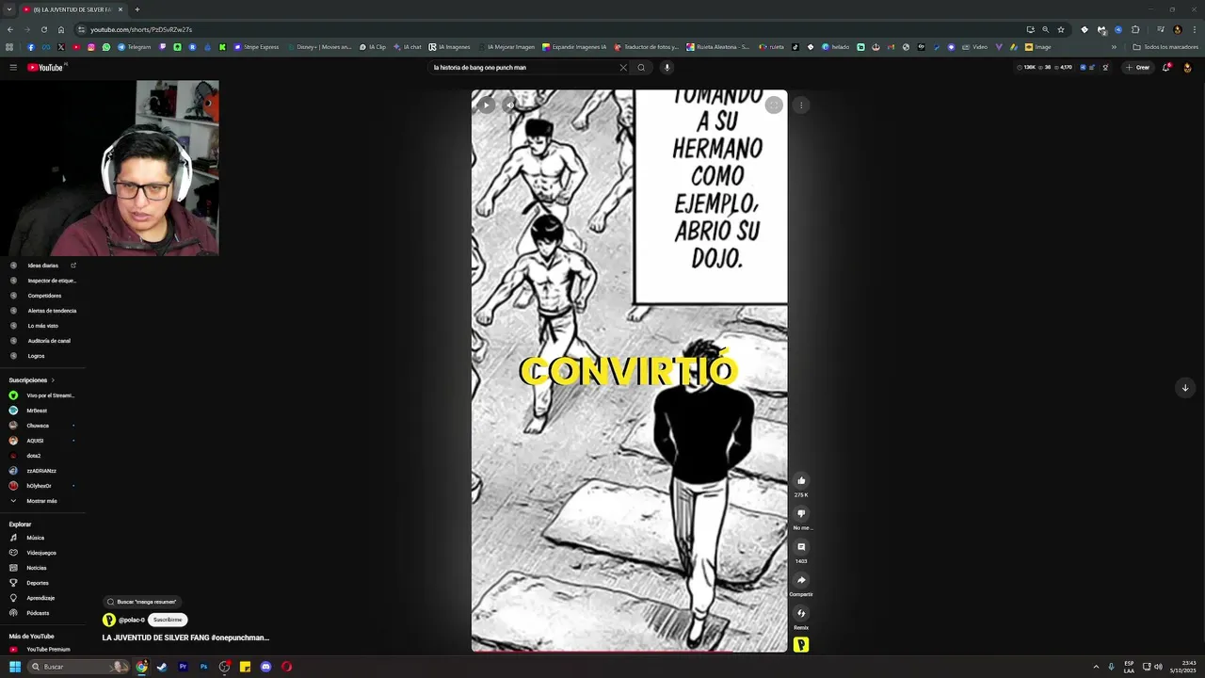Click the search magnifier button

pos(641,67)
